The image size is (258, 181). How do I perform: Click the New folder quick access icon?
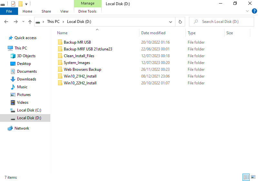click(x=20, y=4)
